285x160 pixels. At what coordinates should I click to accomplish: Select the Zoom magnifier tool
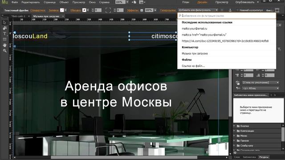4,51
